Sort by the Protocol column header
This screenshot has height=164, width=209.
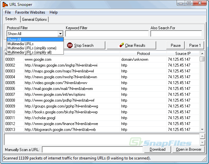(144, 54)
